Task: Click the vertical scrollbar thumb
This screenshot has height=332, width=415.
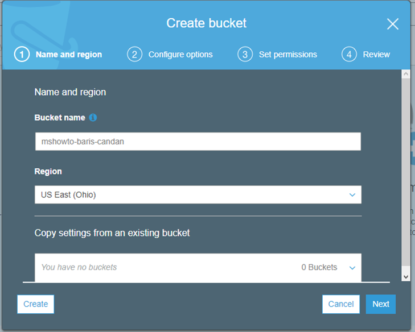Action: [x=406, y=172]
